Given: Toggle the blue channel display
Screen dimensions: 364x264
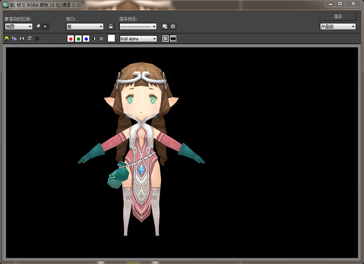Looking at the screenshot, I should pyautogui.click(x=86, y=39).
